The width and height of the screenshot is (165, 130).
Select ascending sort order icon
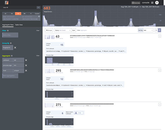point(156,30)
